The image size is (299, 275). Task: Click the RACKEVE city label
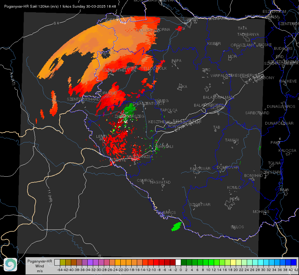point(288,81)
